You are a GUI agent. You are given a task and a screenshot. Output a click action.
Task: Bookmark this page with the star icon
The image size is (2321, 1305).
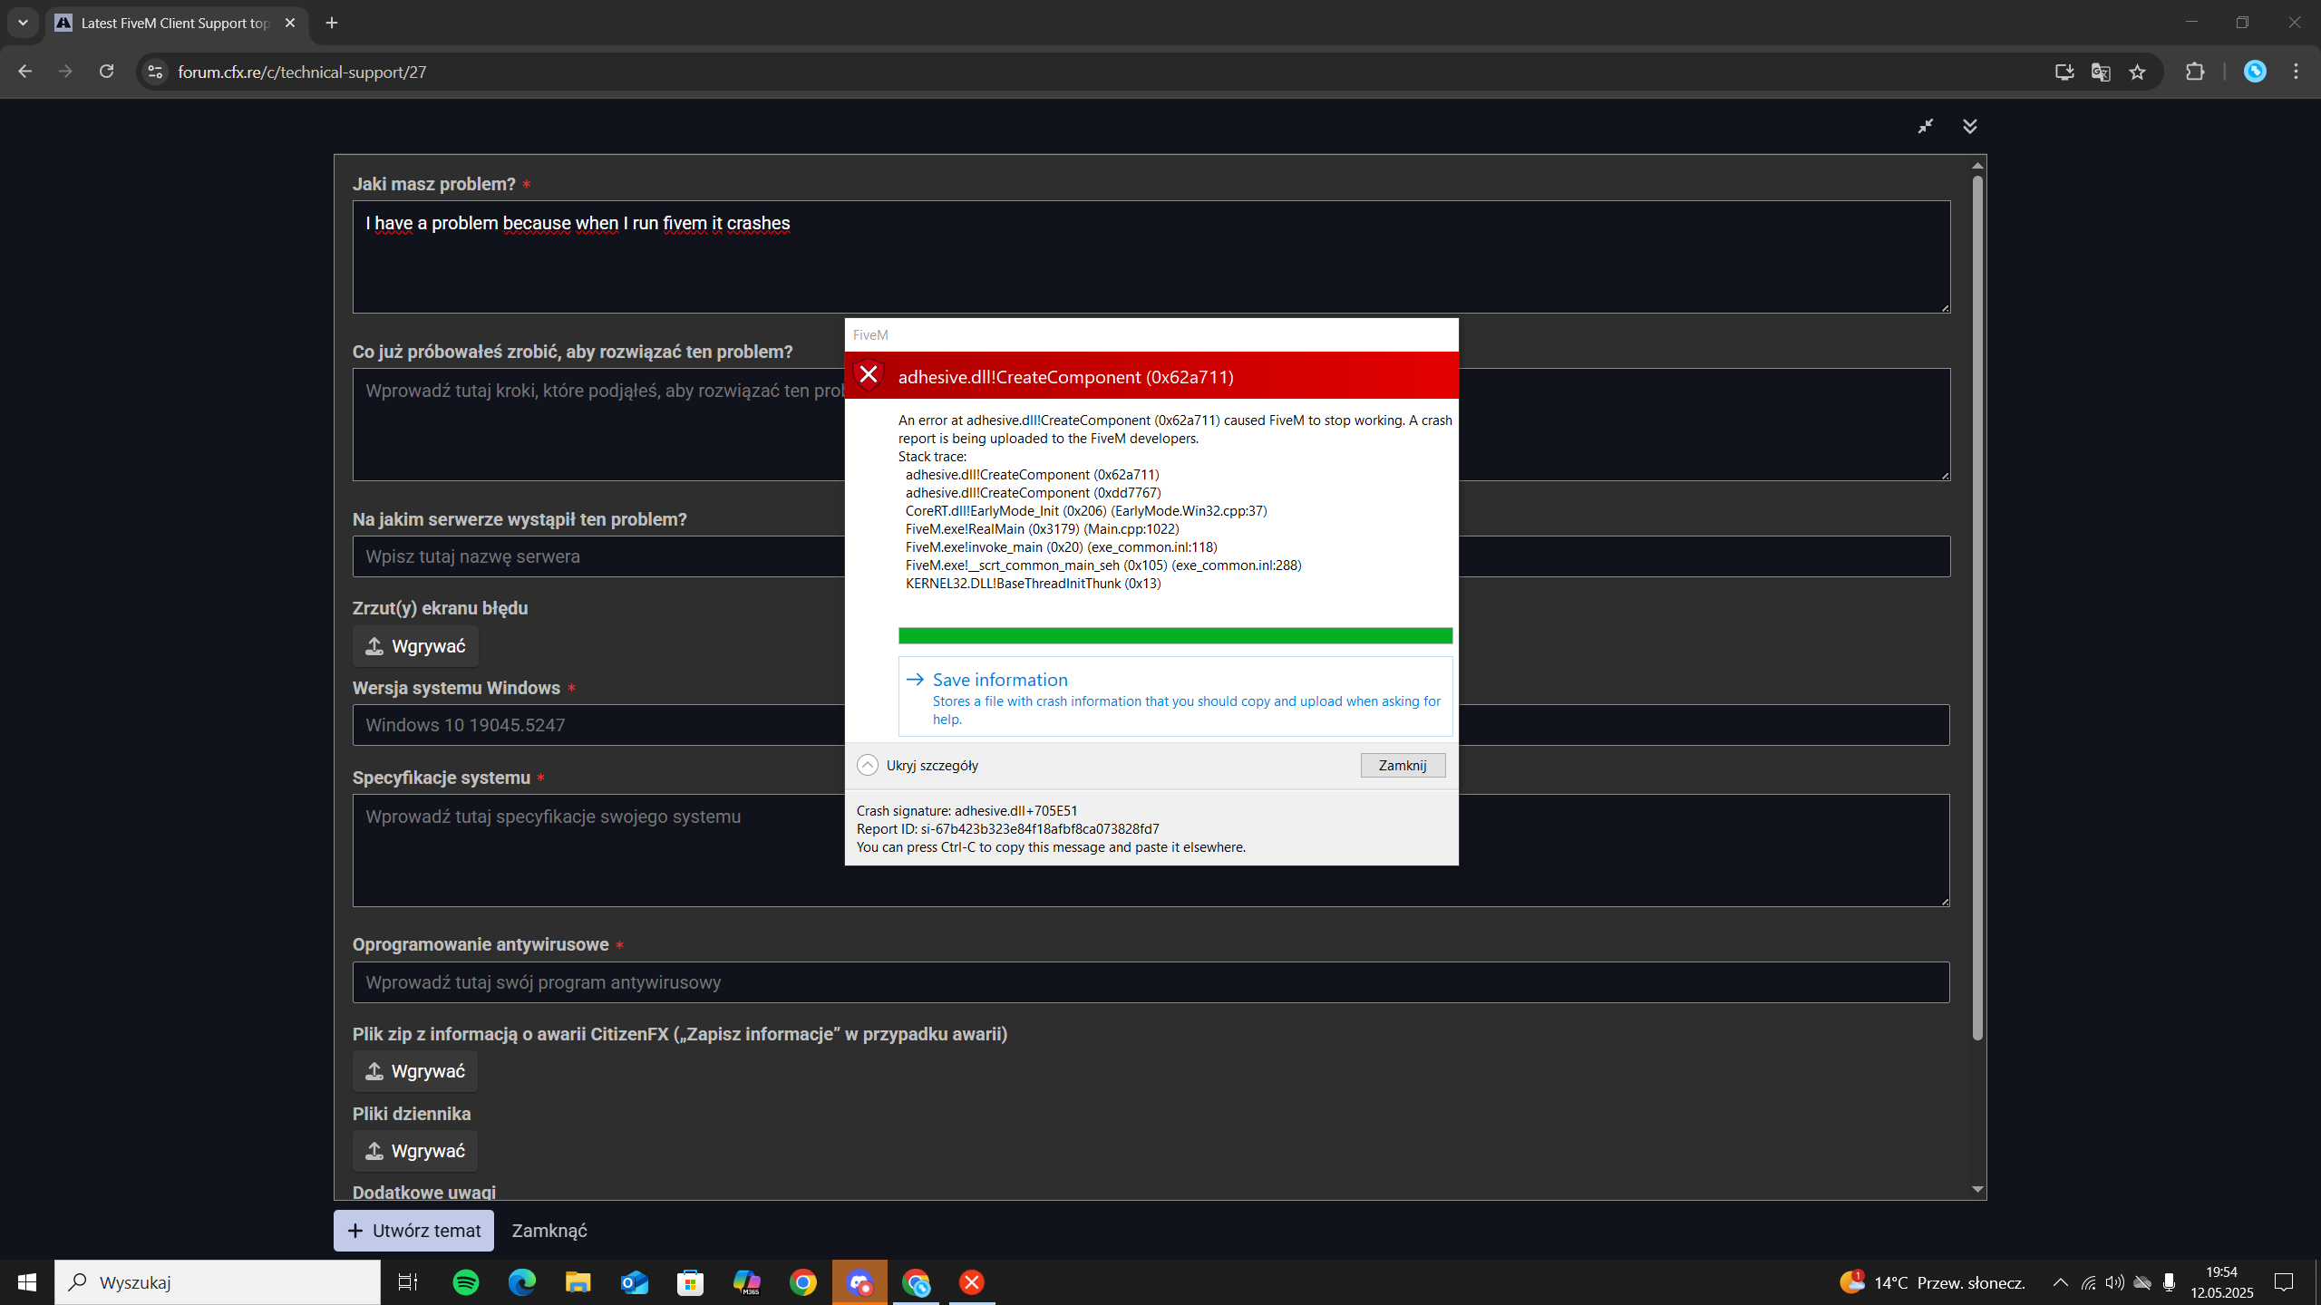[x=2138, y=72]
